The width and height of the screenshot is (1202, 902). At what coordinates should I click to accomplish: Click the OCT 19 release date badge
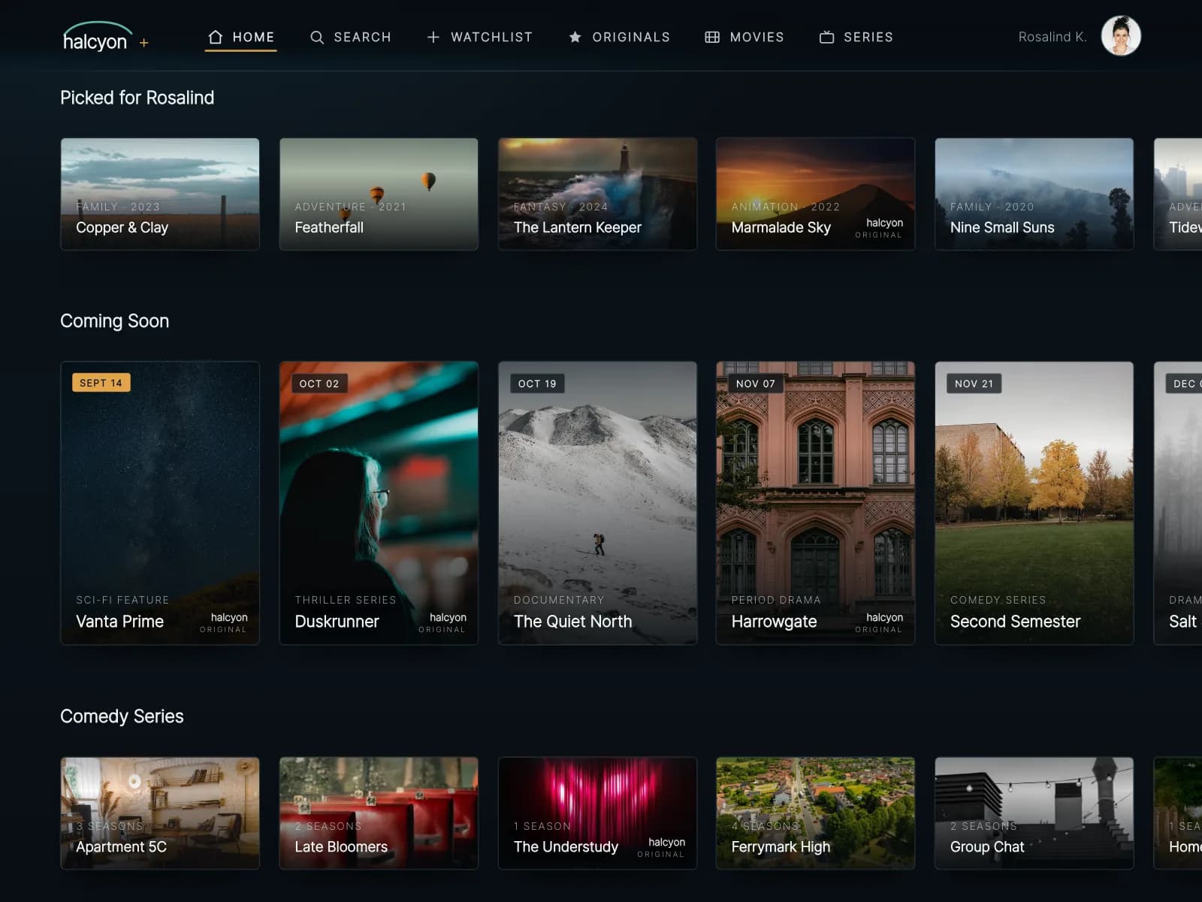[x=537, y=383]
